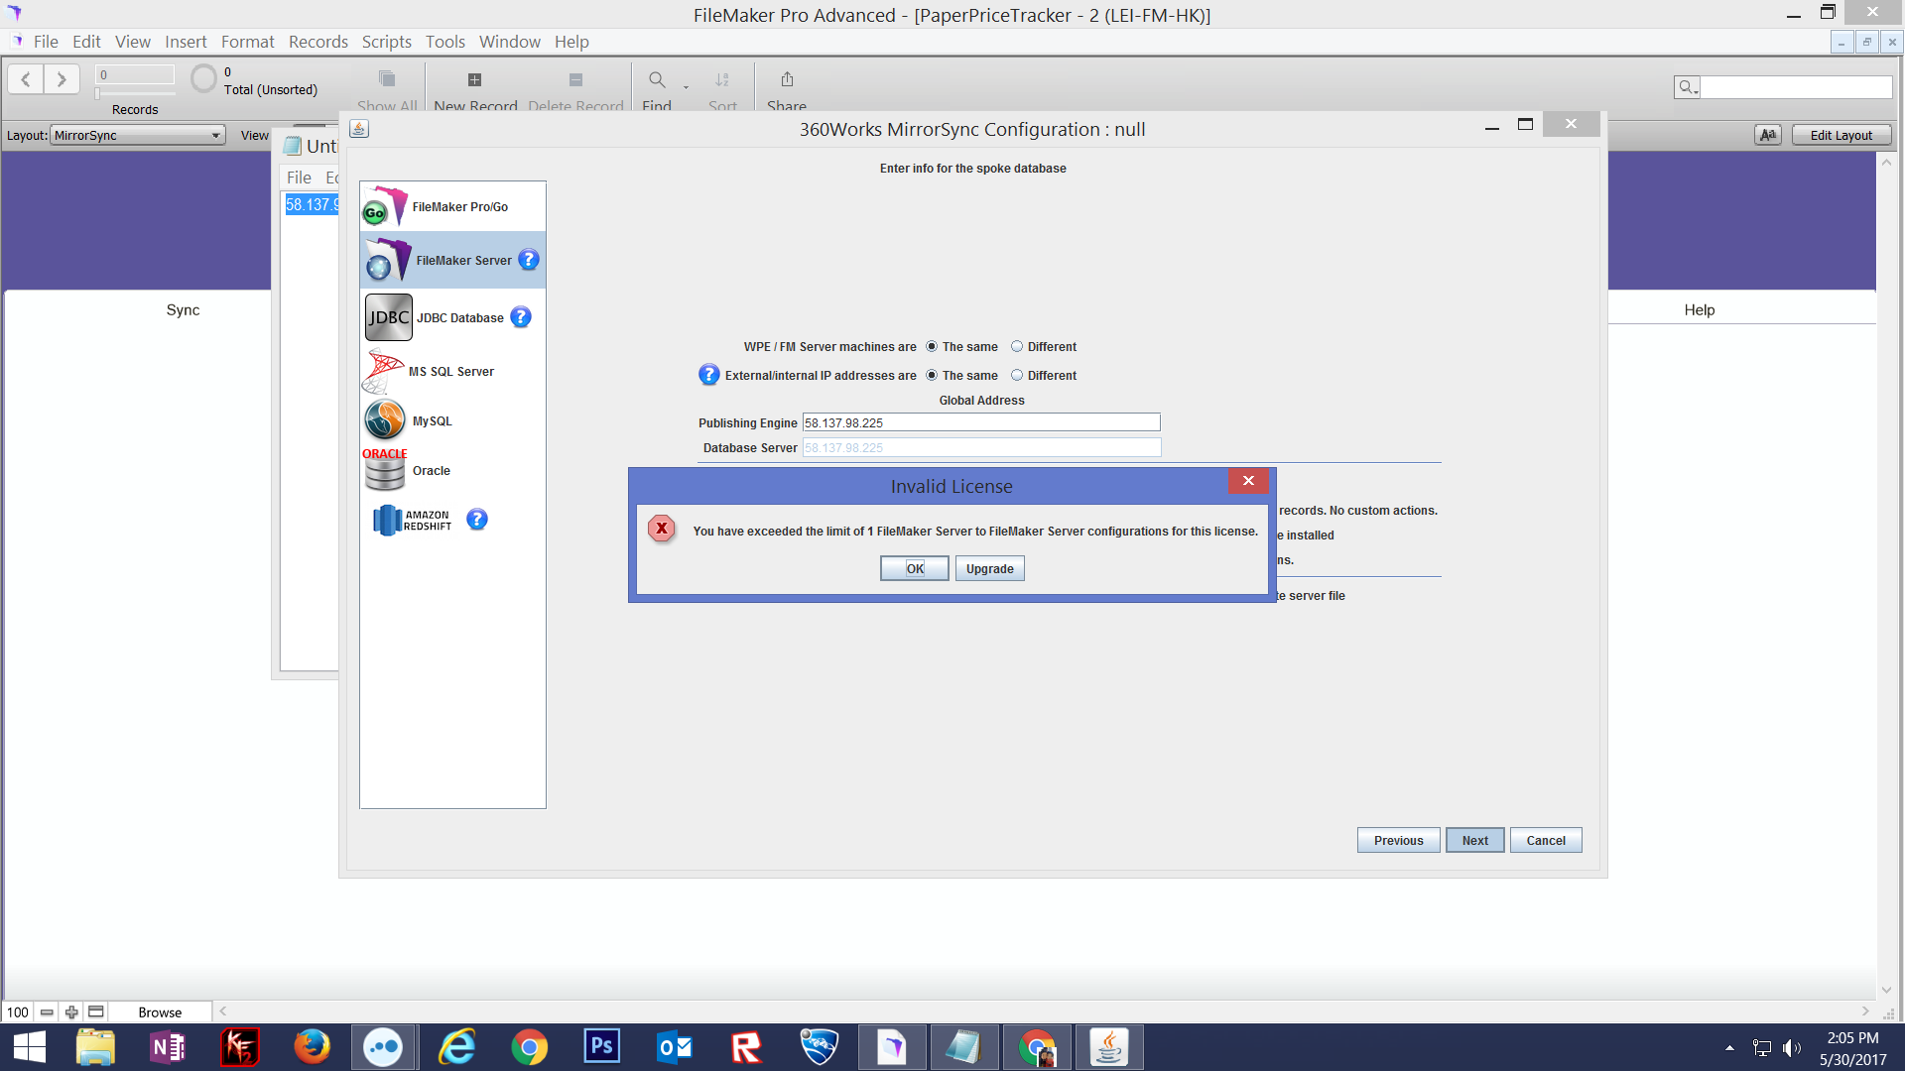
Task: Click OK in the Invalid License dialog
Action: [x=914, y=568]
